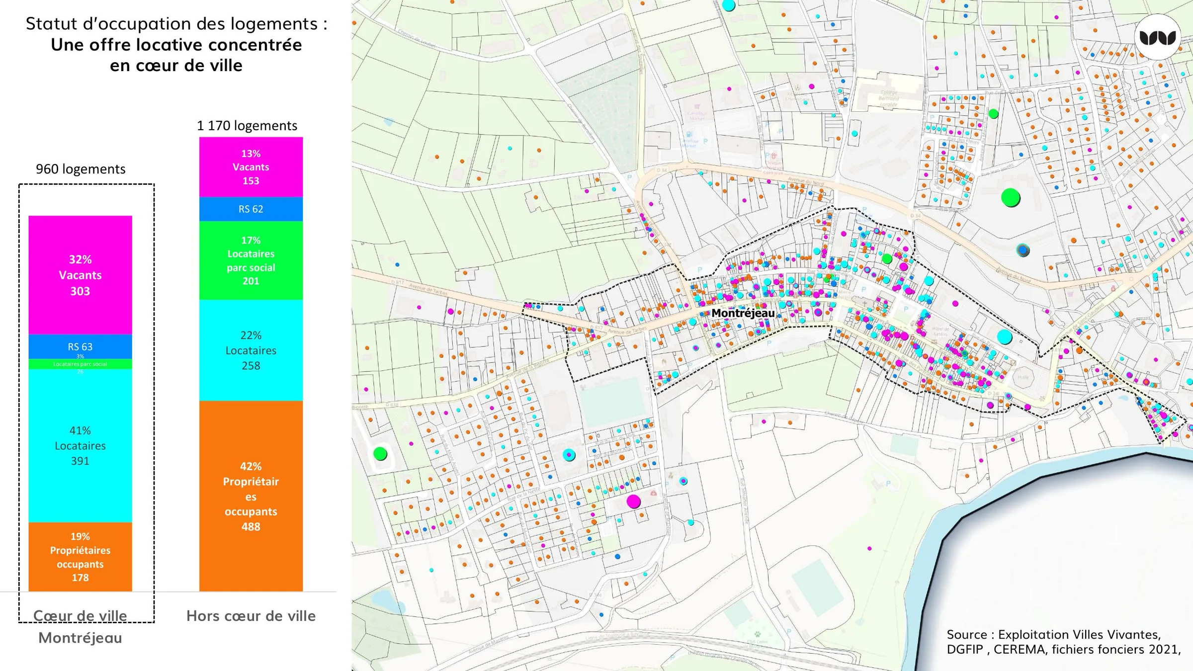Click the 'Cœur de ville' axis label
The height and width of the screenshot is (671, 1193).
tap(80, 616)
